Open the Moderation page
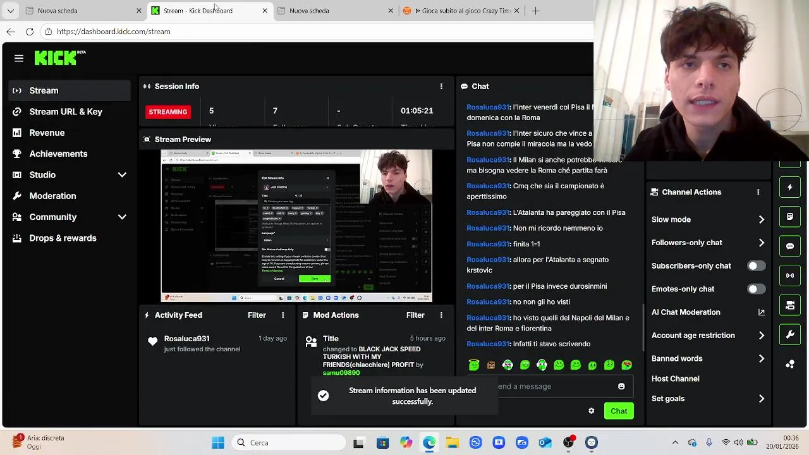 (x=70, y=196)
